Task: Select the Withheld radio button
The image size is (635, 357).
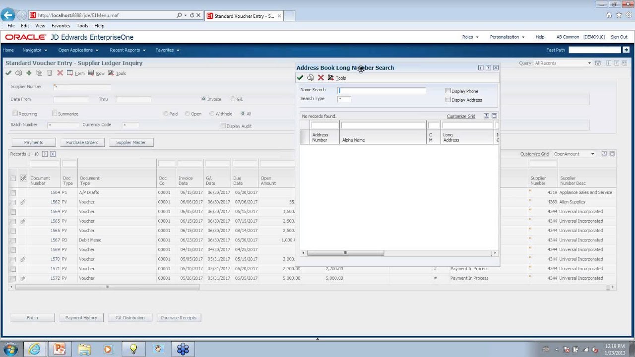Action: pos(212,114)
